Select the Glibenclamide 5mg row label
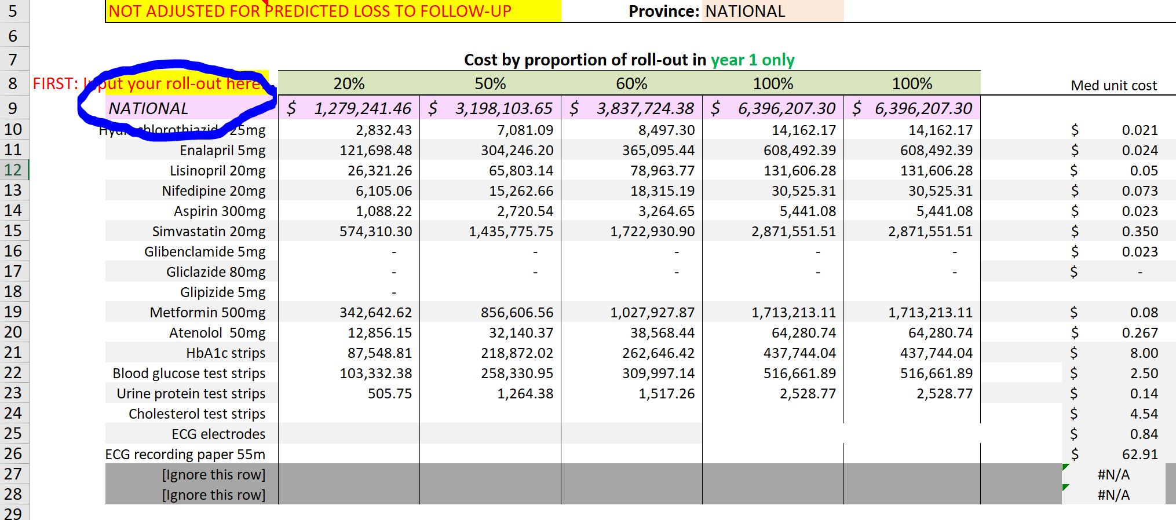Screen dimensions: 1176x520 pos(204,252)
